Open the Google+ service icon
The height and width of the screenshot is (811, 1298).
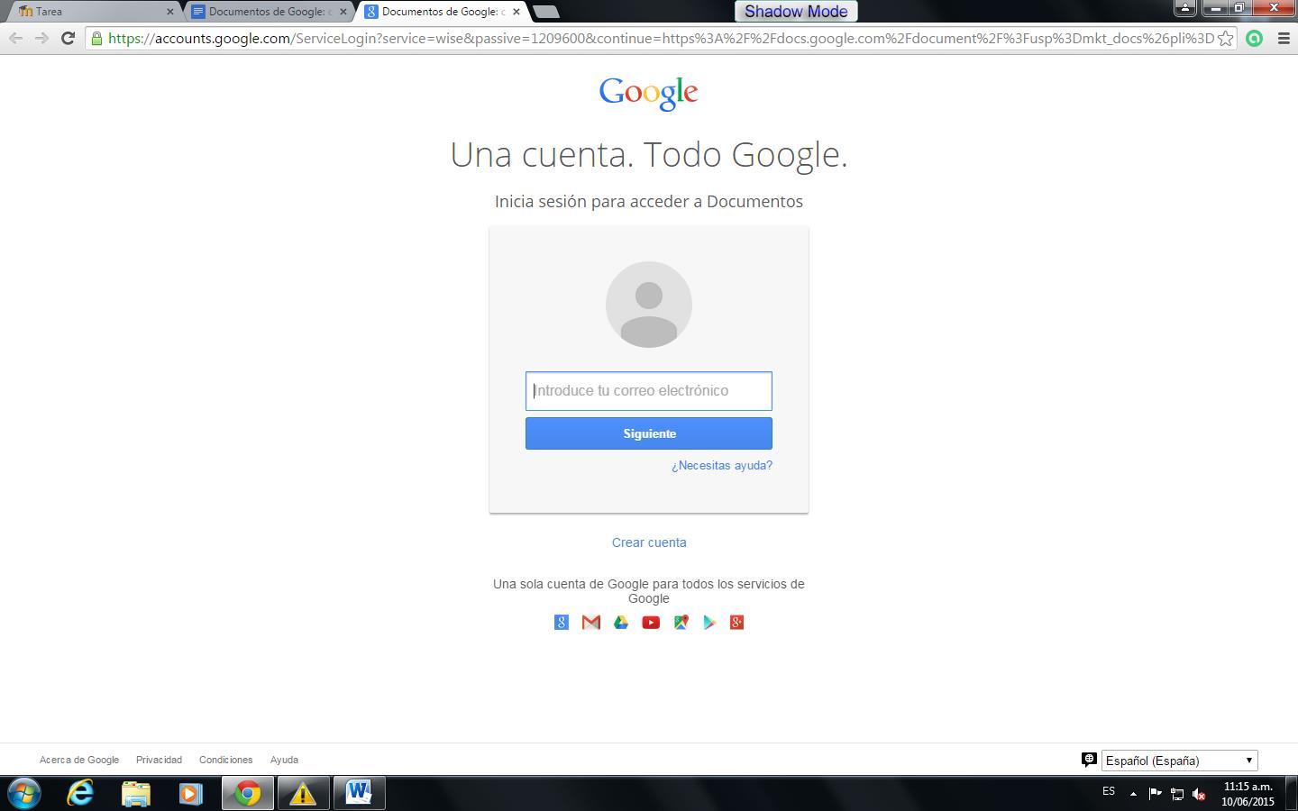[x=736, y=623]
